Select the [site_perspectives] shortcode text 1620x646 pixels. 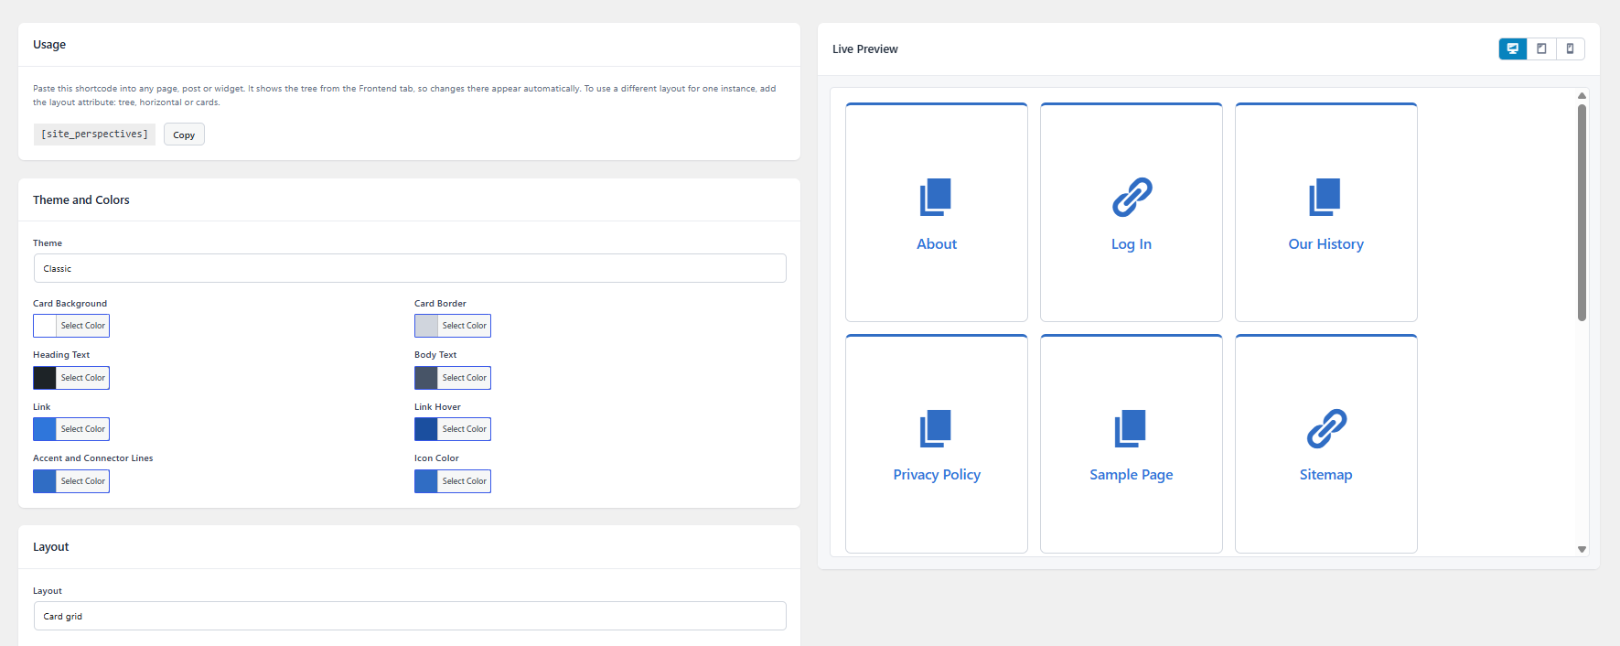94,134
